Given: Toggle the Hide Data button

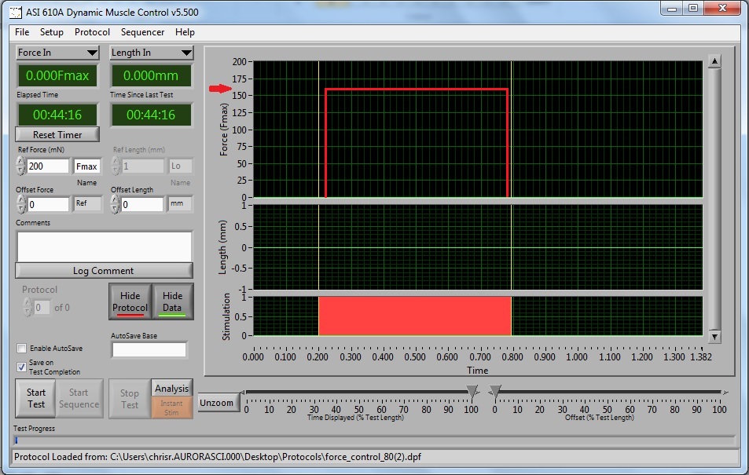Looking at the screenshot, I should coord(172,301).
